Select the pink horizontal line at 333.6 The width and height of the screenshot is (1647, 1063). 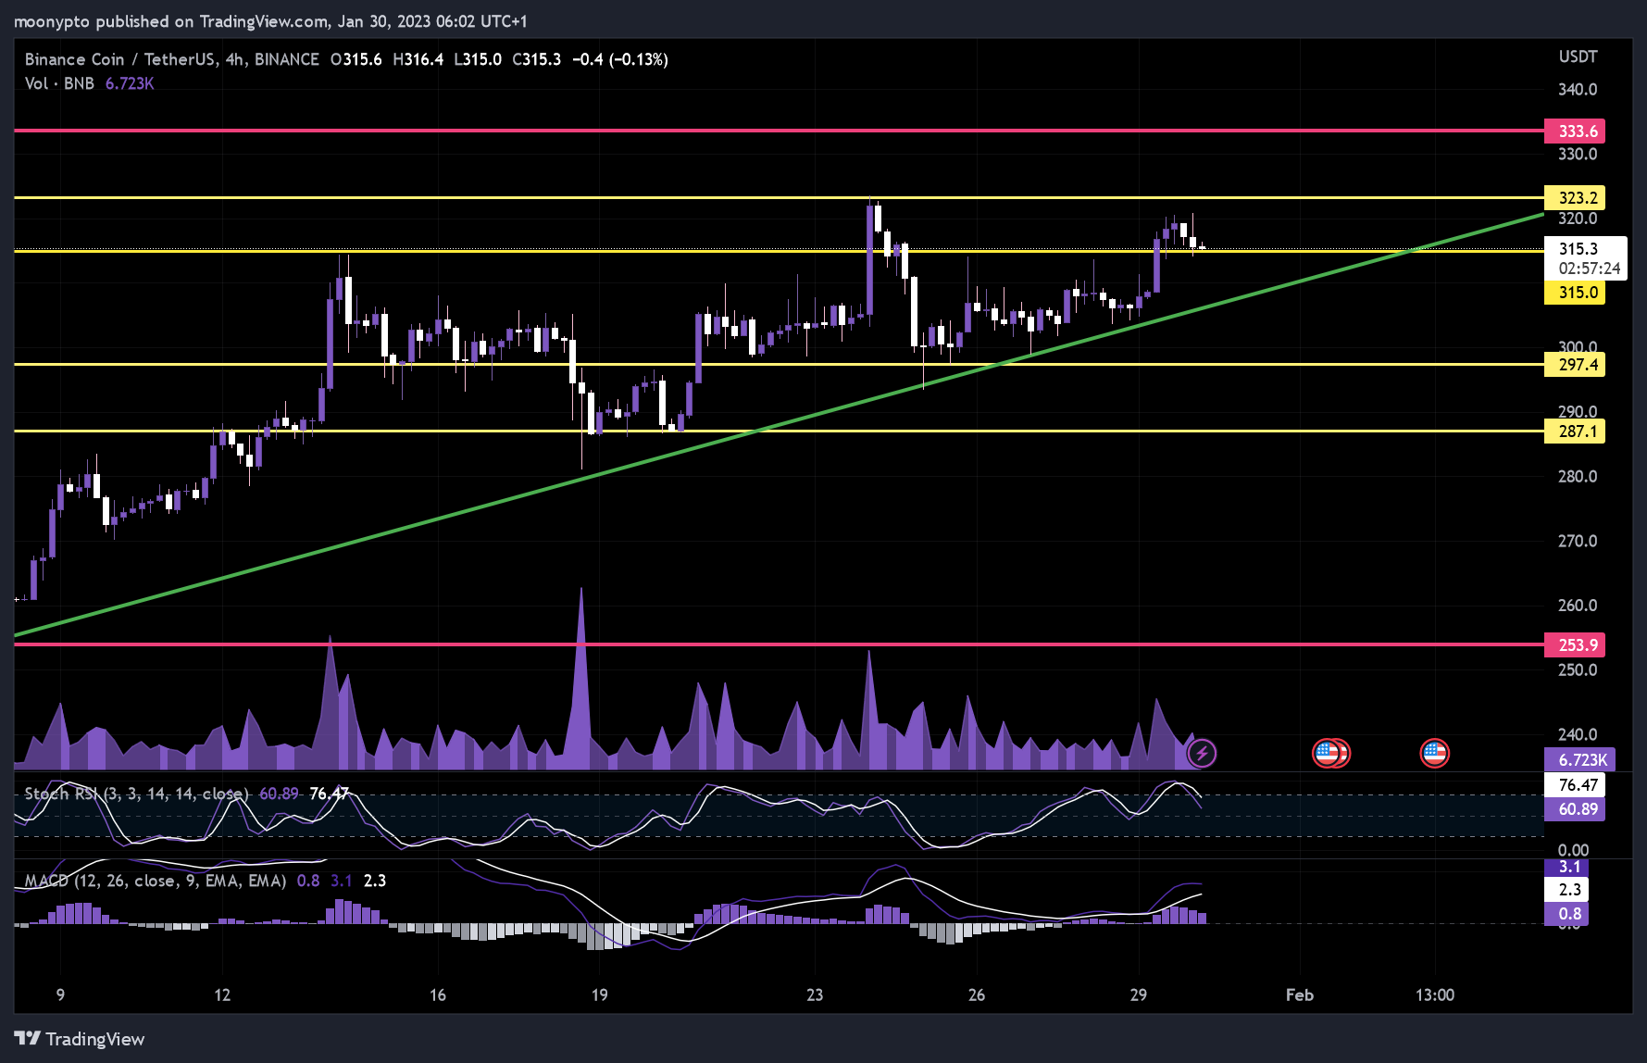(779, 131)
